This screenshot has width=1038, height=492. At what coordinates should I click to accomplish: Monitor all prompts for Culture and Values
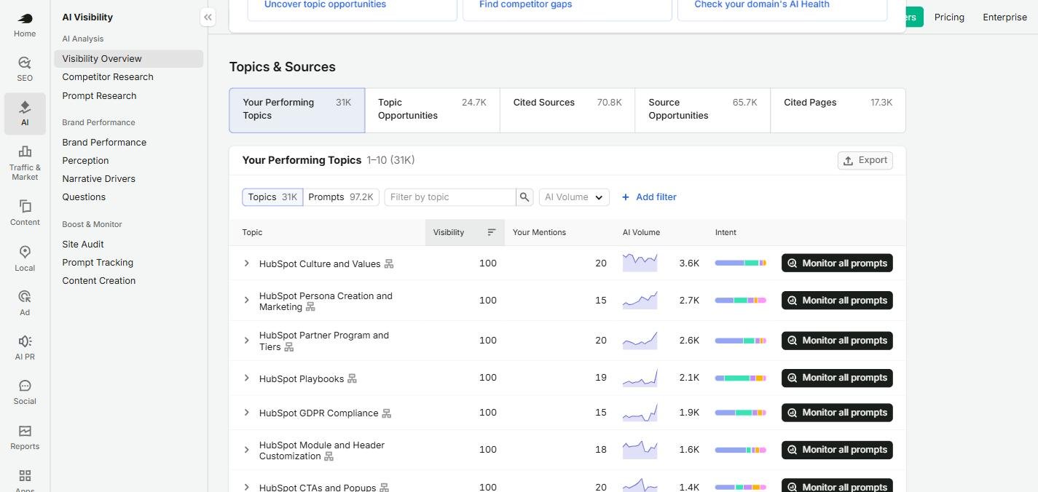pyautogui.click(x=837, y=263)
